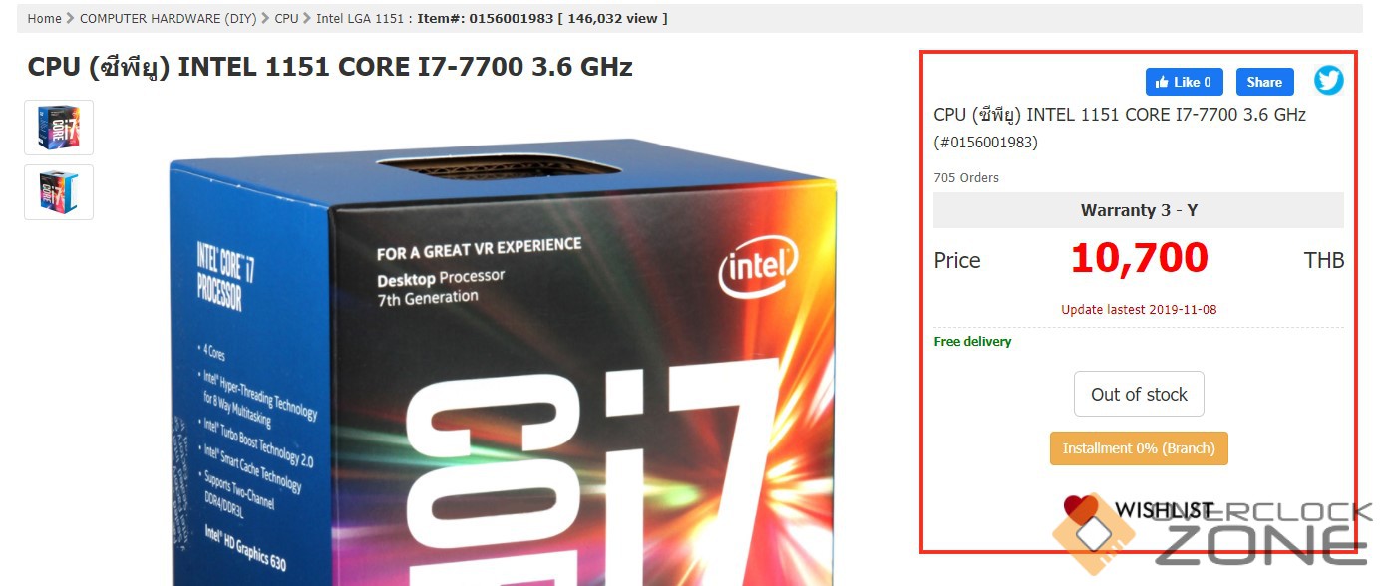Screen dimensions: 1383x586
Task: Like the product with Facebook Like button
Action: pyautogui.click(x=1184, y=82)
